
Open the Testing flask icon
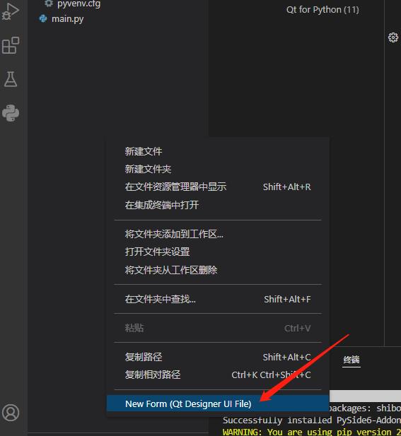click(11, 79)
